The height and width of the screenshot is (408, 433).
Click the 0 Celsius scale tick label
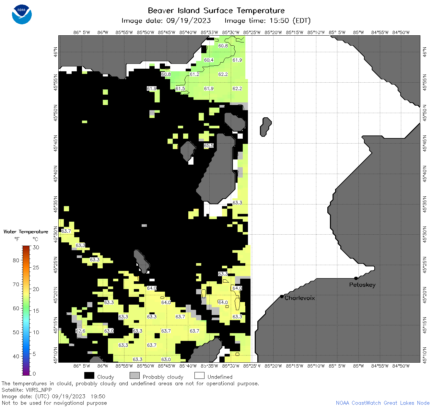click(34, 374)
